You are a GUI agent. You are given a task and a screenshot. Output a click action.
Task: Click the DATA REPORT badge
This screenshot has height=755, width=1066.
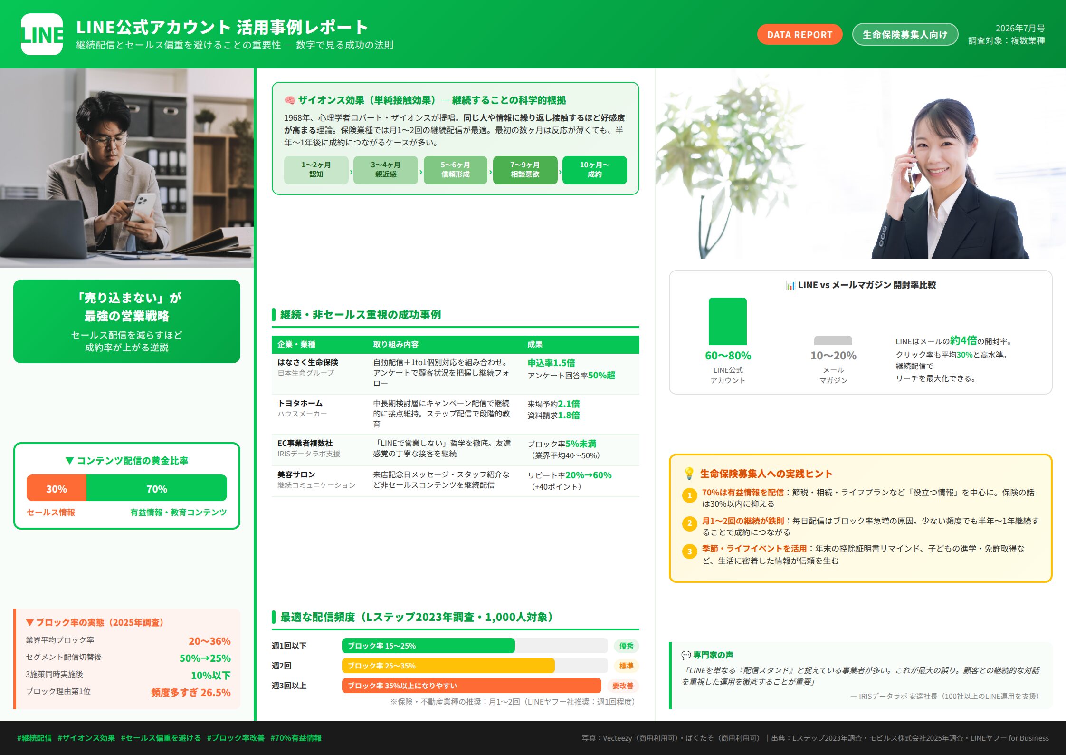pyautogui.click(x=799, y=35)
